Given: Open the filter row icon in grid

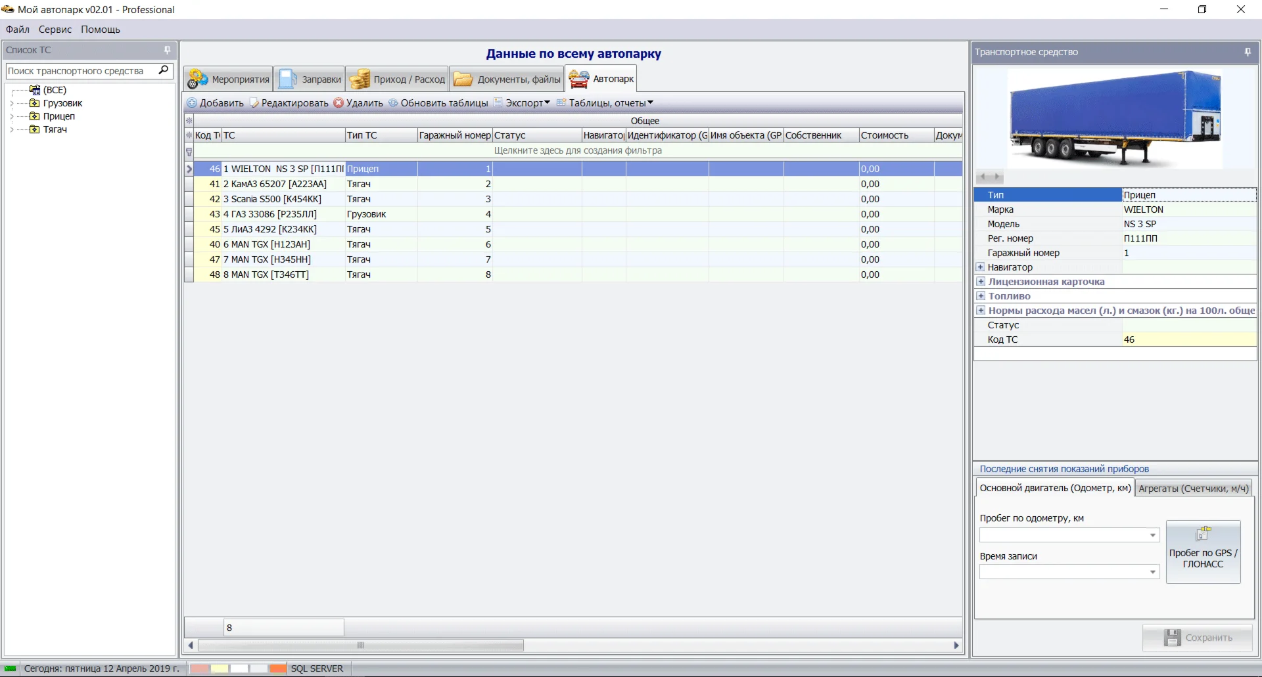Looking at the screenshot, I should click(x=189, y=151).
